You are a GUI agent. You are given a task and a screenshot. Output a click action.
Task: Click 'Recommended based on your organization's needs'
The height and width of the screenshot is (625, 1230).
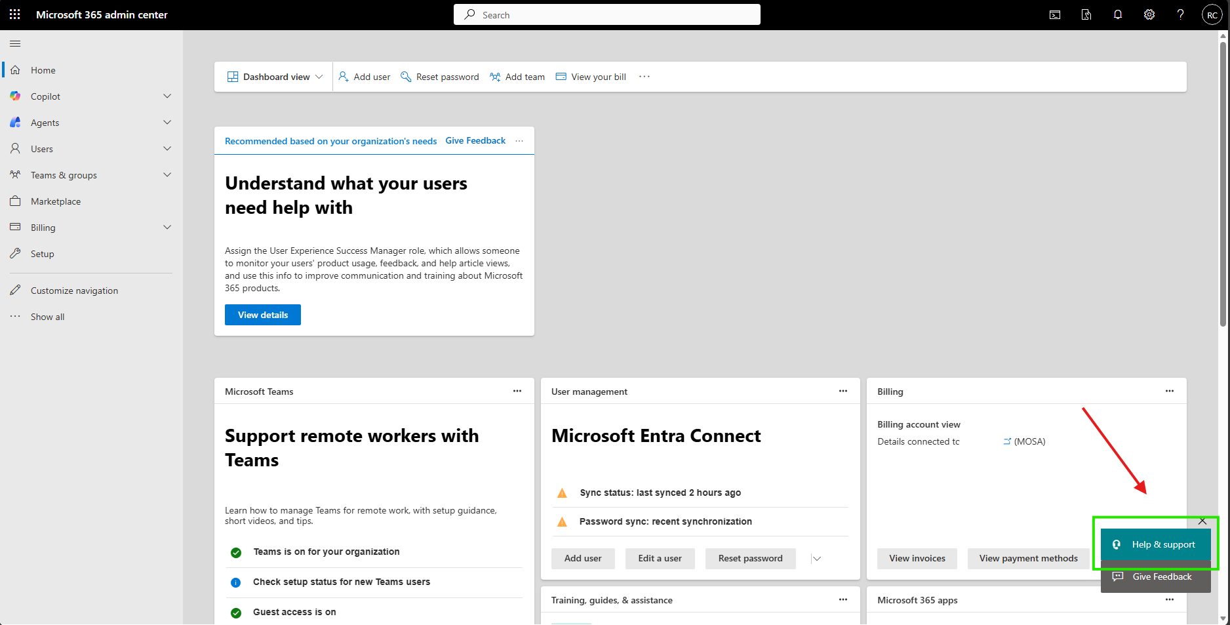(330, 141)
